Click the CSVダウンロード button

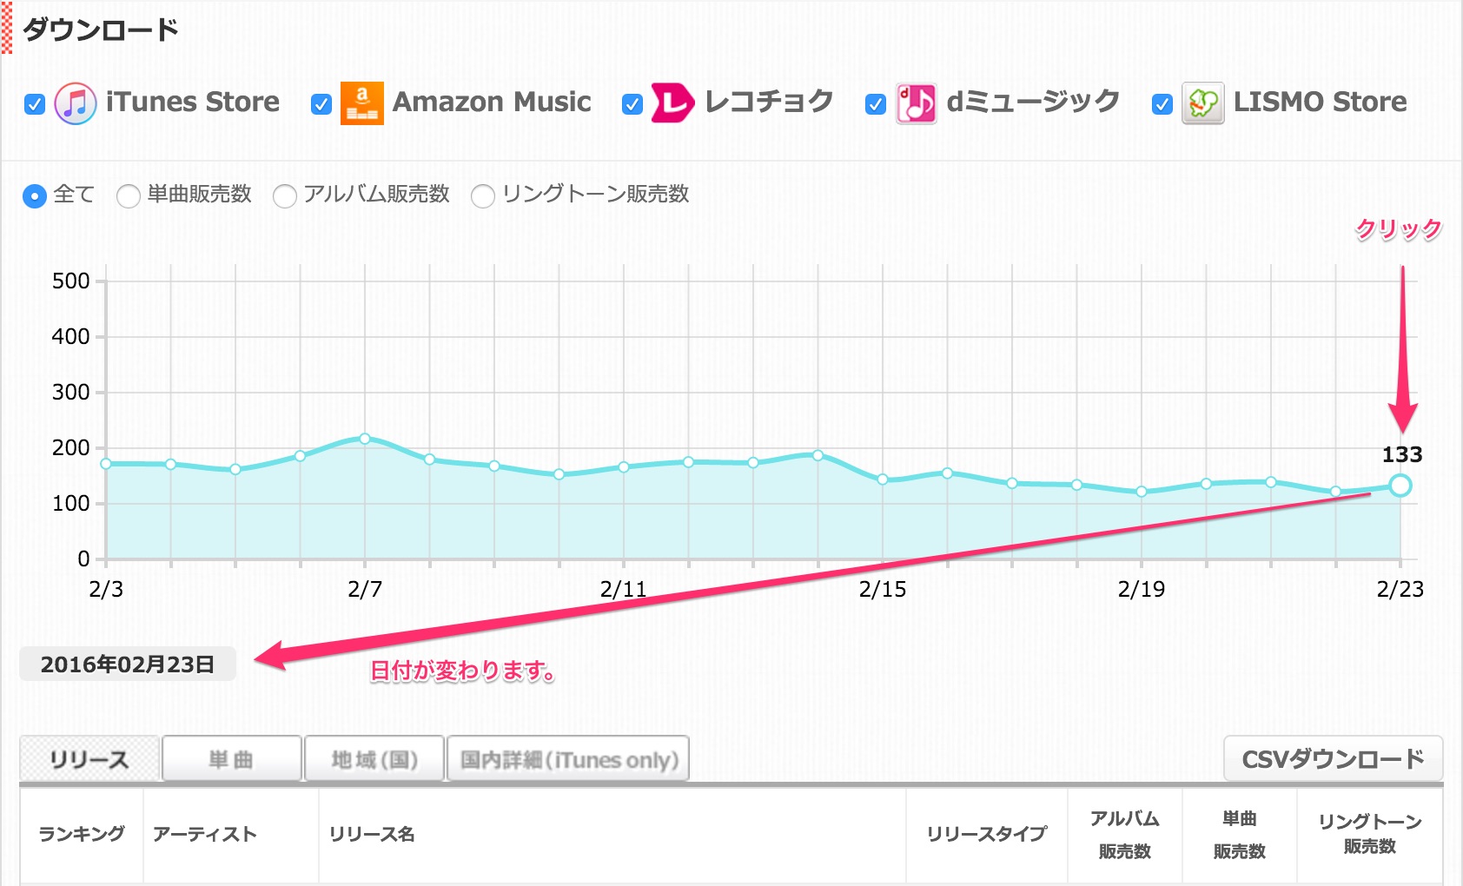[1333, 759]
